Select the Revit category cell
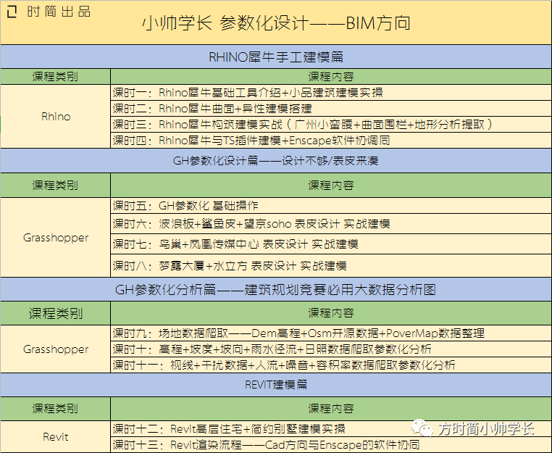This screenshot has width=552, height=453. click(55, 437)
